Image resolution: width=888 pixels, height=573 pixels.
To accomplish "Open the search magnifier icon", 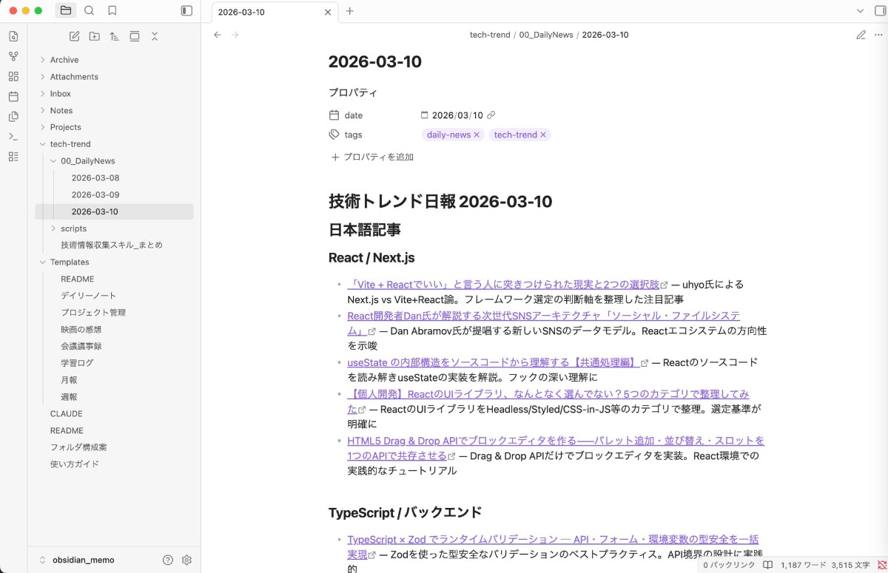I will coord(89,11).
